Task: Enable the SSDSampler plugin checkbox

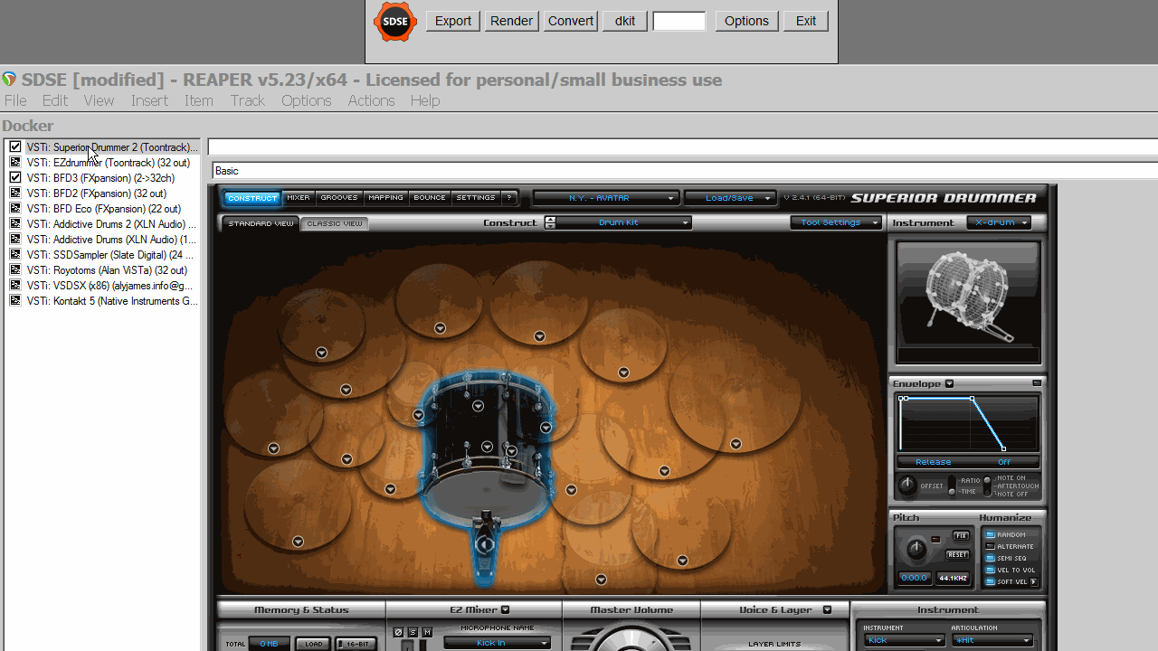Action: [15, 255]
